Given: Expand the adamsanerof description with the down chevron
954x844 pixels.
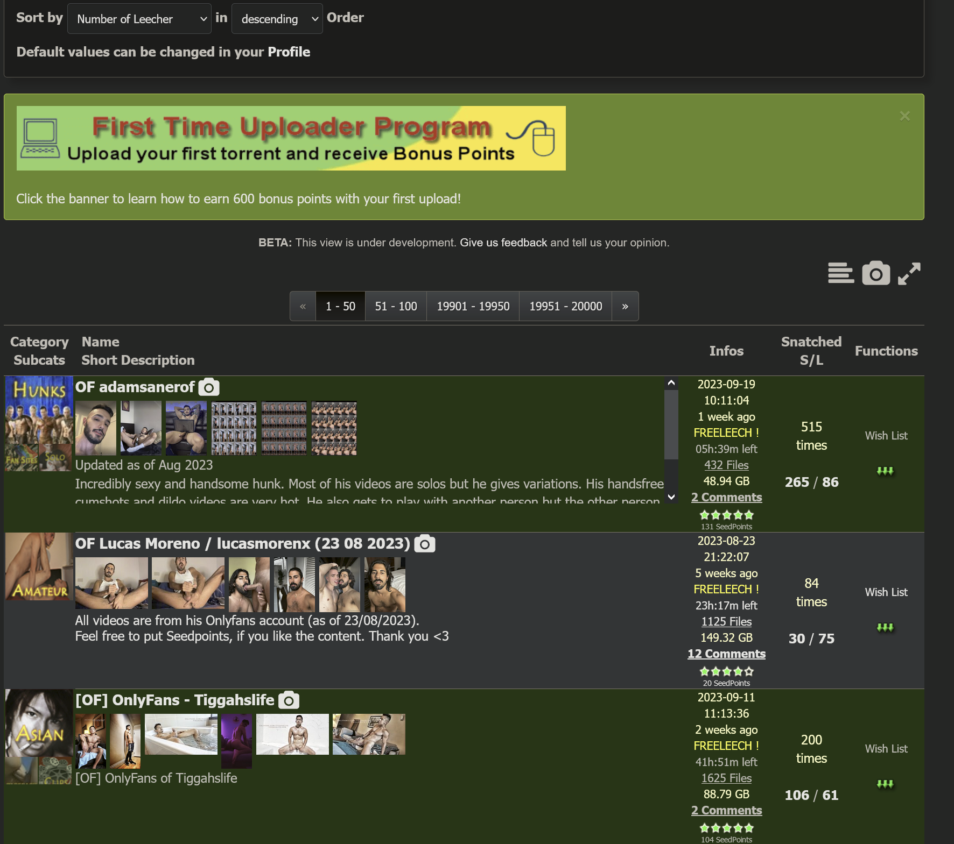Looking at the screenshot, I should 671,498.
